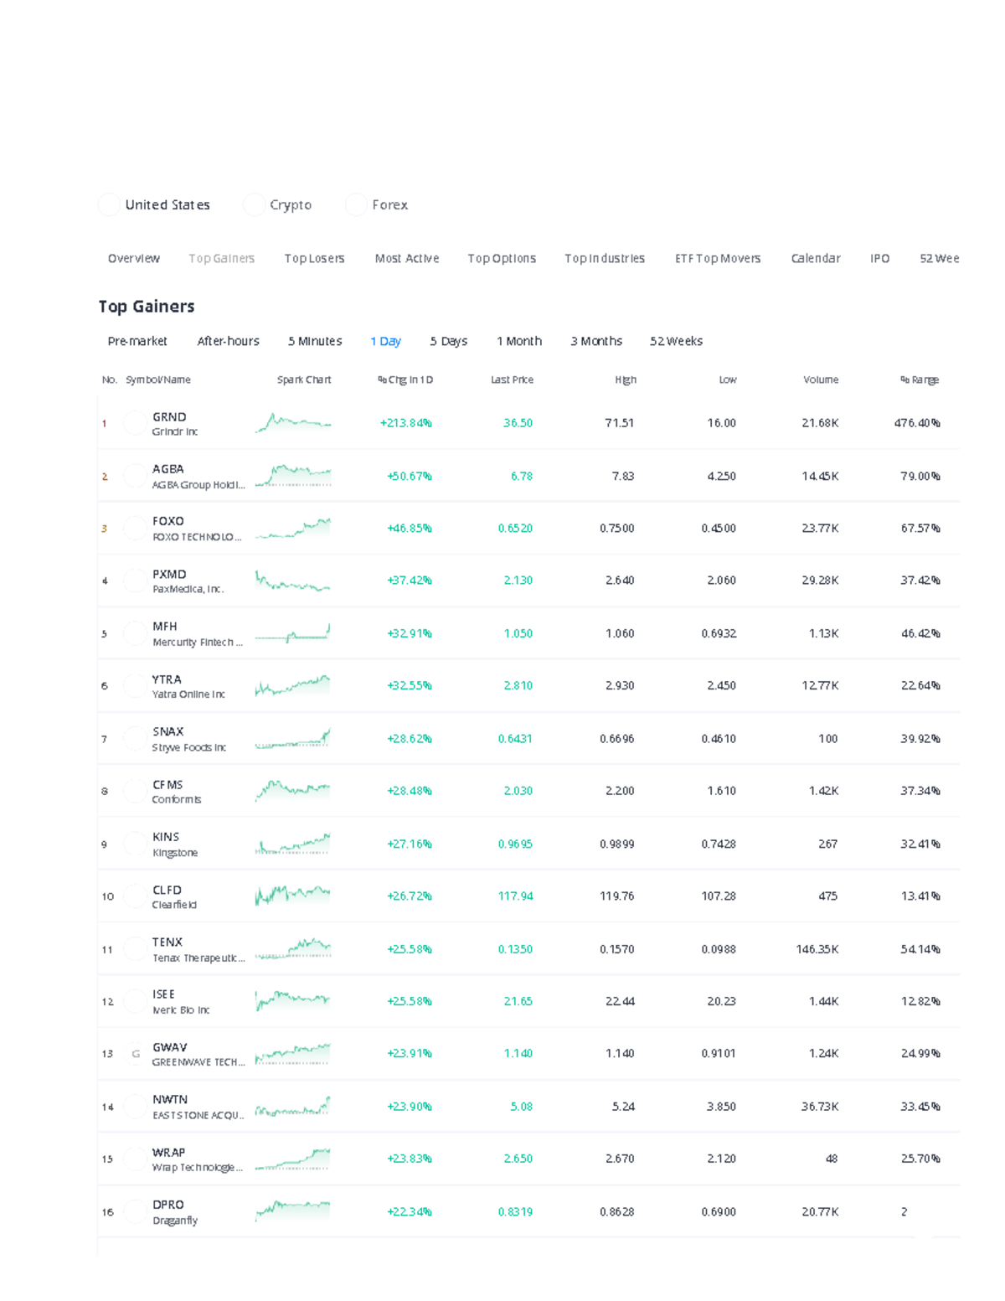Click the Draganfly logo icon beside DPRO
Image resolution: width=1005 pixels, height=1301 pixels.
click(134, 1211)
